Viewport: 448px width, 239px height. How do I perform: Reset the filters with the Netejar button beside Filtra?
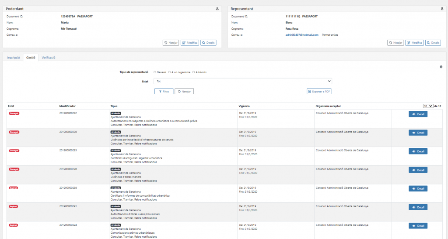(x=184, y=91)
